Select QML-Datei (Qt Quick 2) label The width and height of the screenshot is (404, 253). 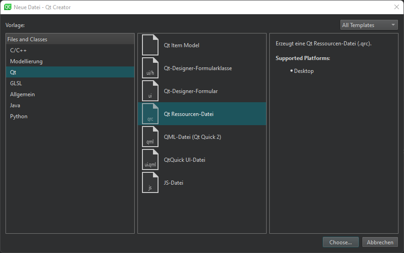pos(192,137)
